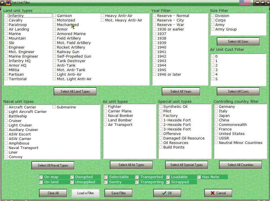Image resolution: width=270 pixels, height=201 pixels.
Task: Check the Fighter air unit type
Action: (x=106, y=106)
